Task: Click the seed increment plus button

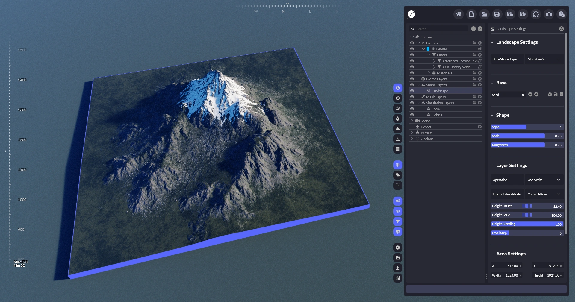Action: 536,95
